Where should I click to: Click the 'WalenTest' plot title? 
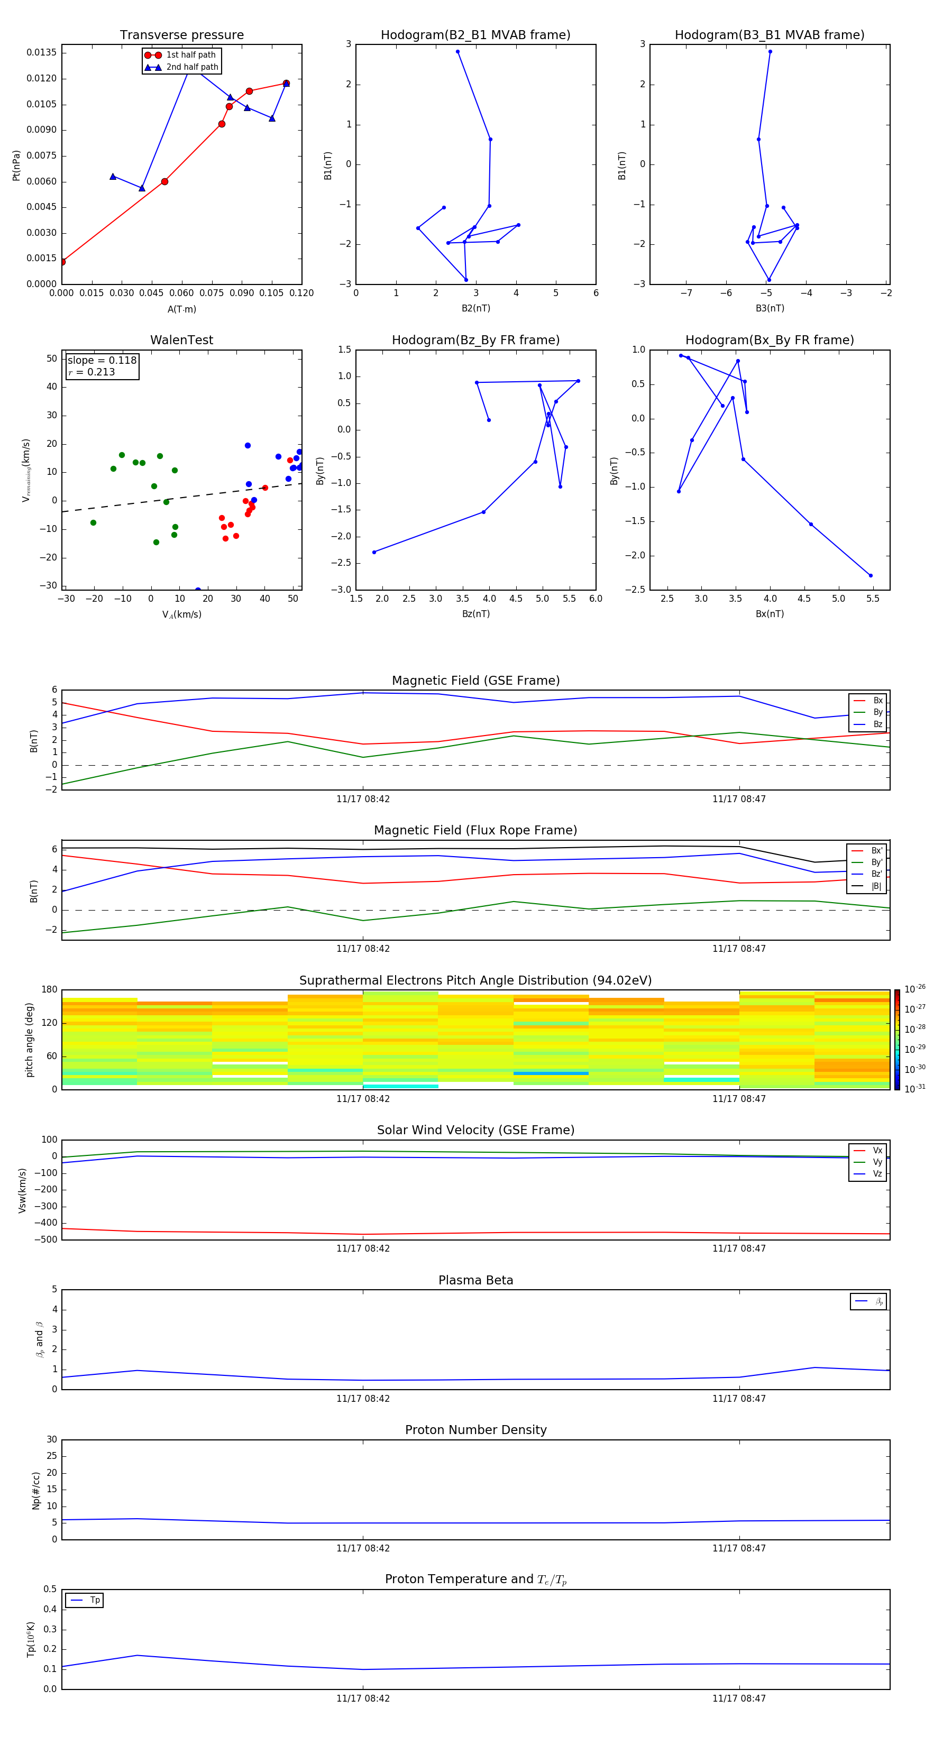[181, 340]
